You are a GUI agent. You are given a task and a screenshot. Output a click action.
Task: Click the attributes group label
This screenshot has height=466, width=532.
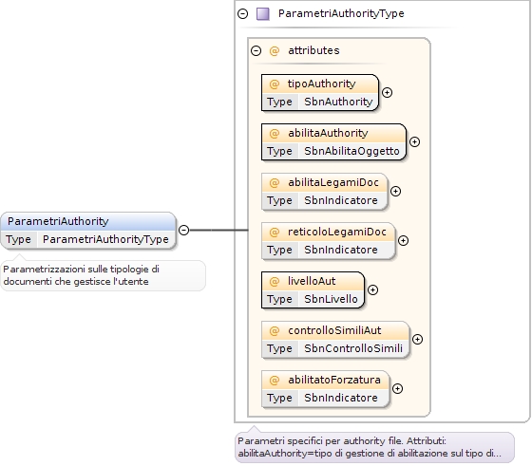click(313, 51)
